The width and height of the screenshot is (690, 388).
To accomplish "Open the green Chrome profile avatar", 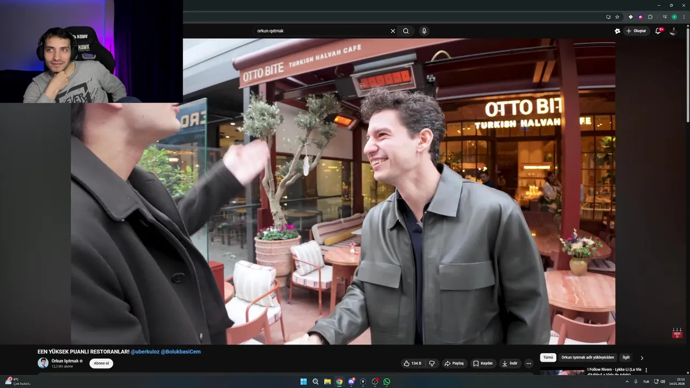I will tap(674, 17).
